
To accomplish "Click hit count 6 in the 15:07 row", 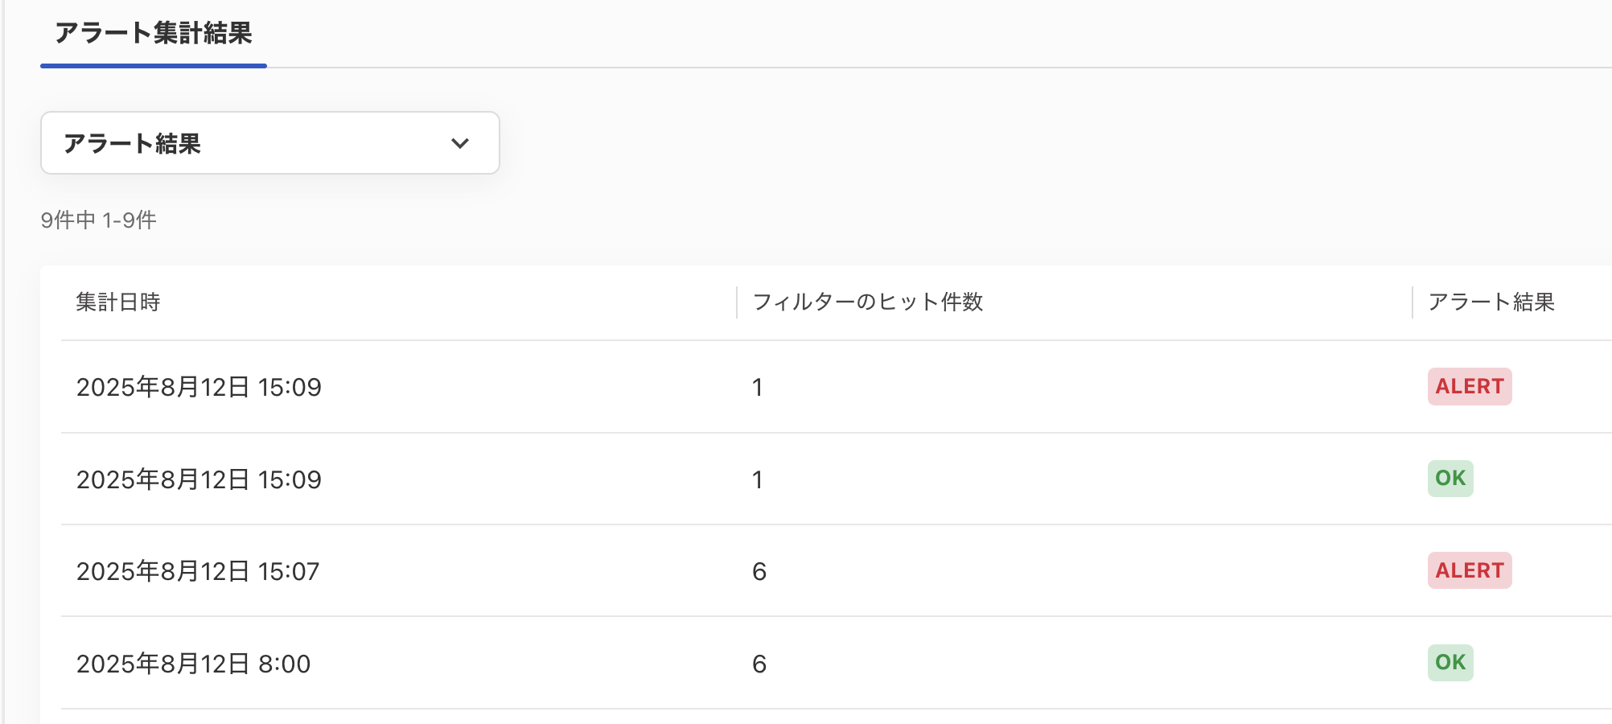I will tap(759, 571).
